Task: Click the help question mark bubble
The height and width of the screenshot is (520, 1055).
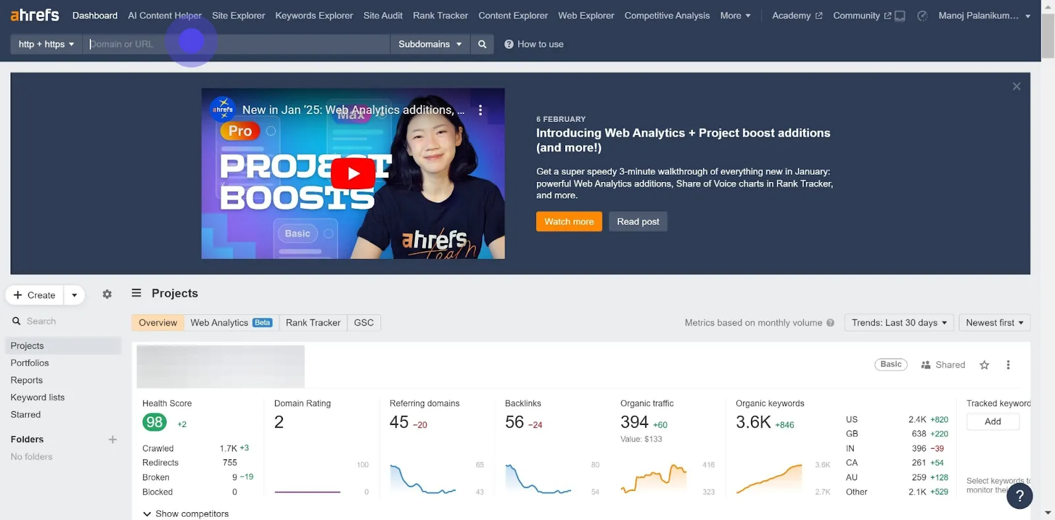Action: click(x=1019, y=496)
